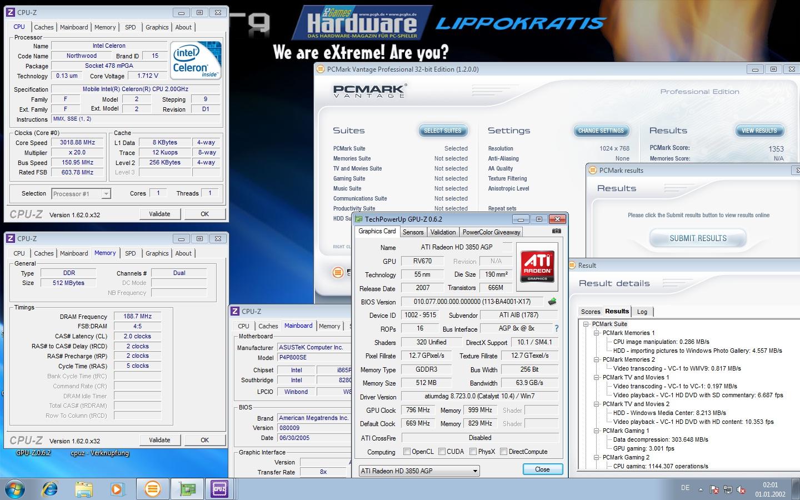This screenshot has width=800, height=500.
Task: Enable the OpenCL checkbox
Action: point(407,452)
